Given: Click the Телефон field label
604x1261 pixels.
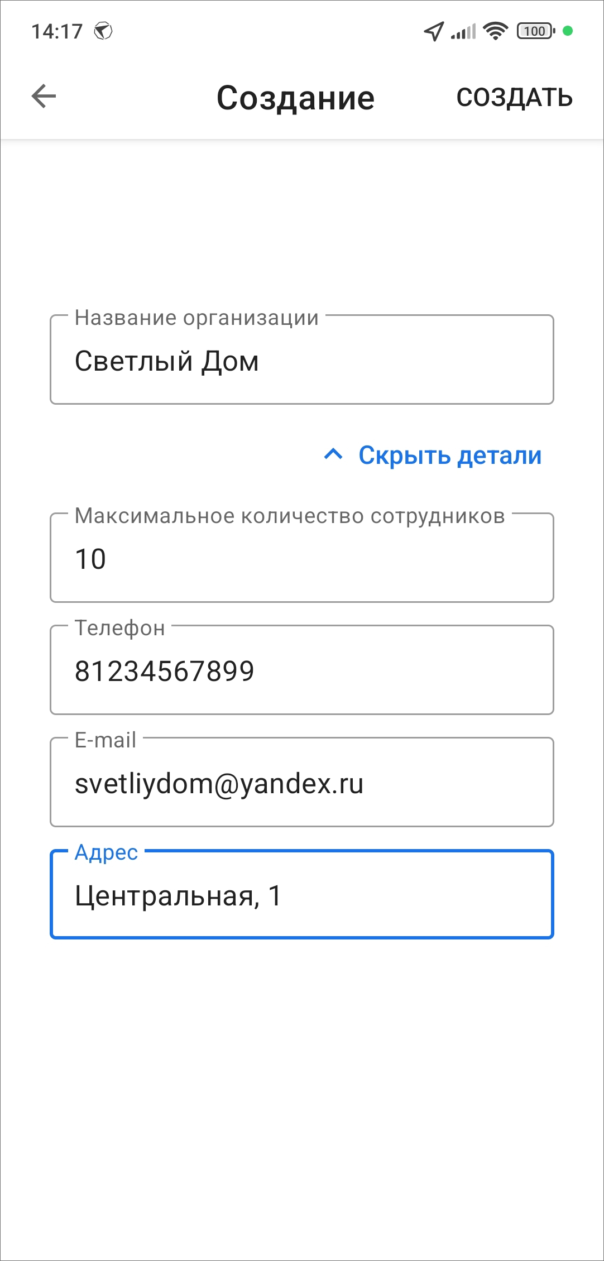Looking at the screenshot, I should [120, 628].
